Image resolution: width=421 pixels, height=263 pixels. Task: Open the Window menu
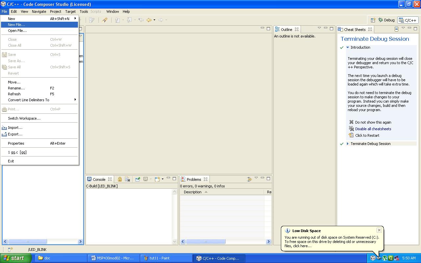(112, 12)
